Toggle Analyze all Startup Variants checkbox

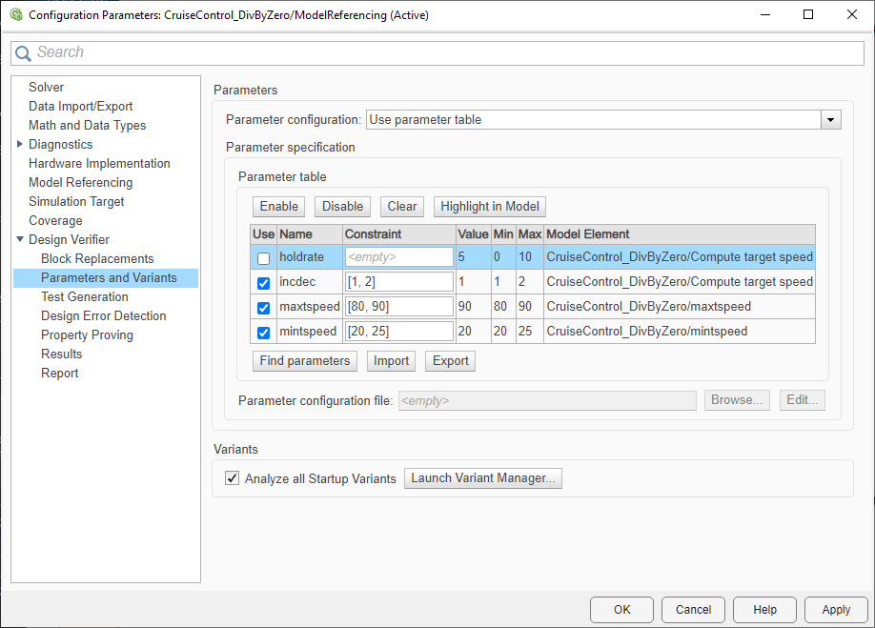click(x=233, y=478)
